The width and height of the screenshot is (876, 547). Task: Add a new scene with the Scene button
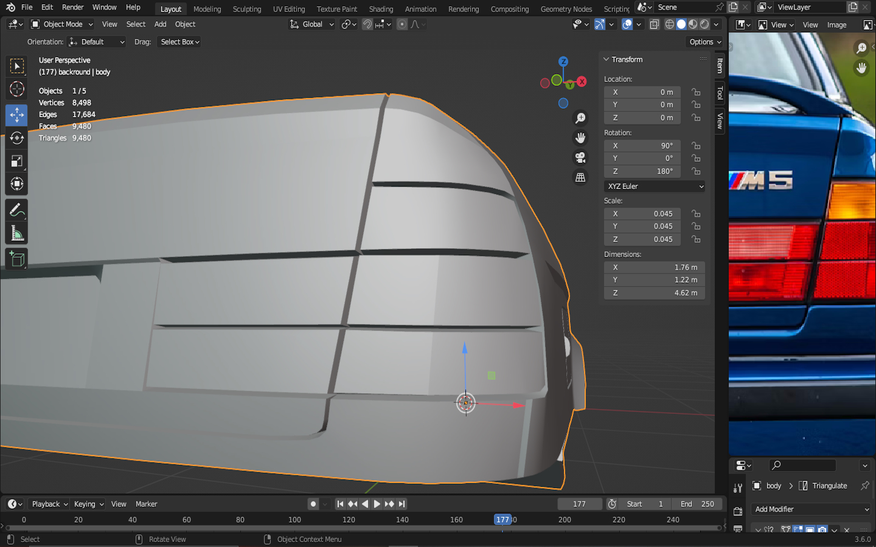(733, 7)
